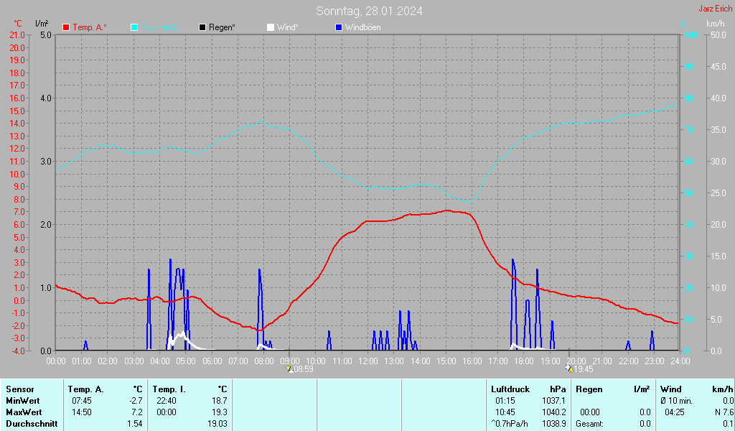Click the '7.2' maximum temperature value
Viewport: 735px width, 431px height.
137,412
